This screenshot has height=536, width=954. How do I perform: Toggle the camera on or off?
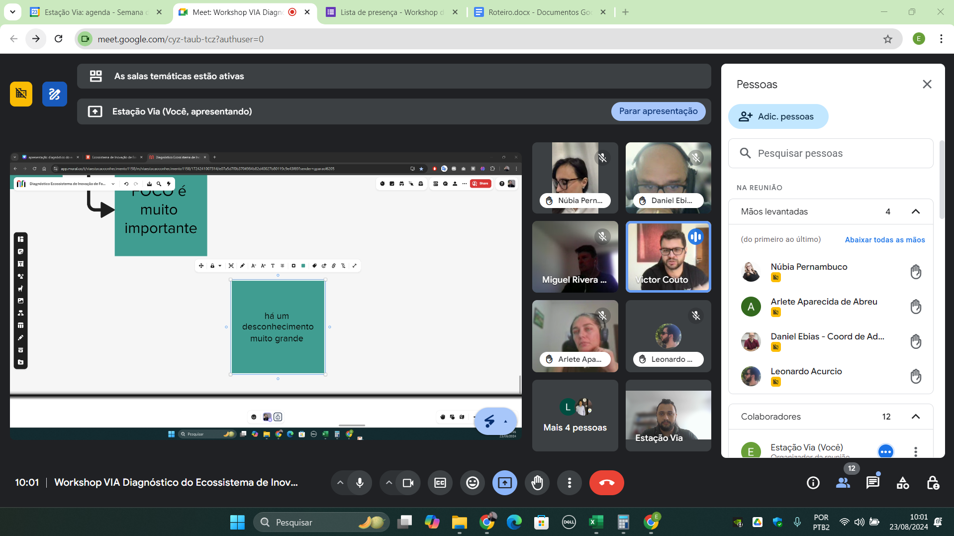point(408,483)
